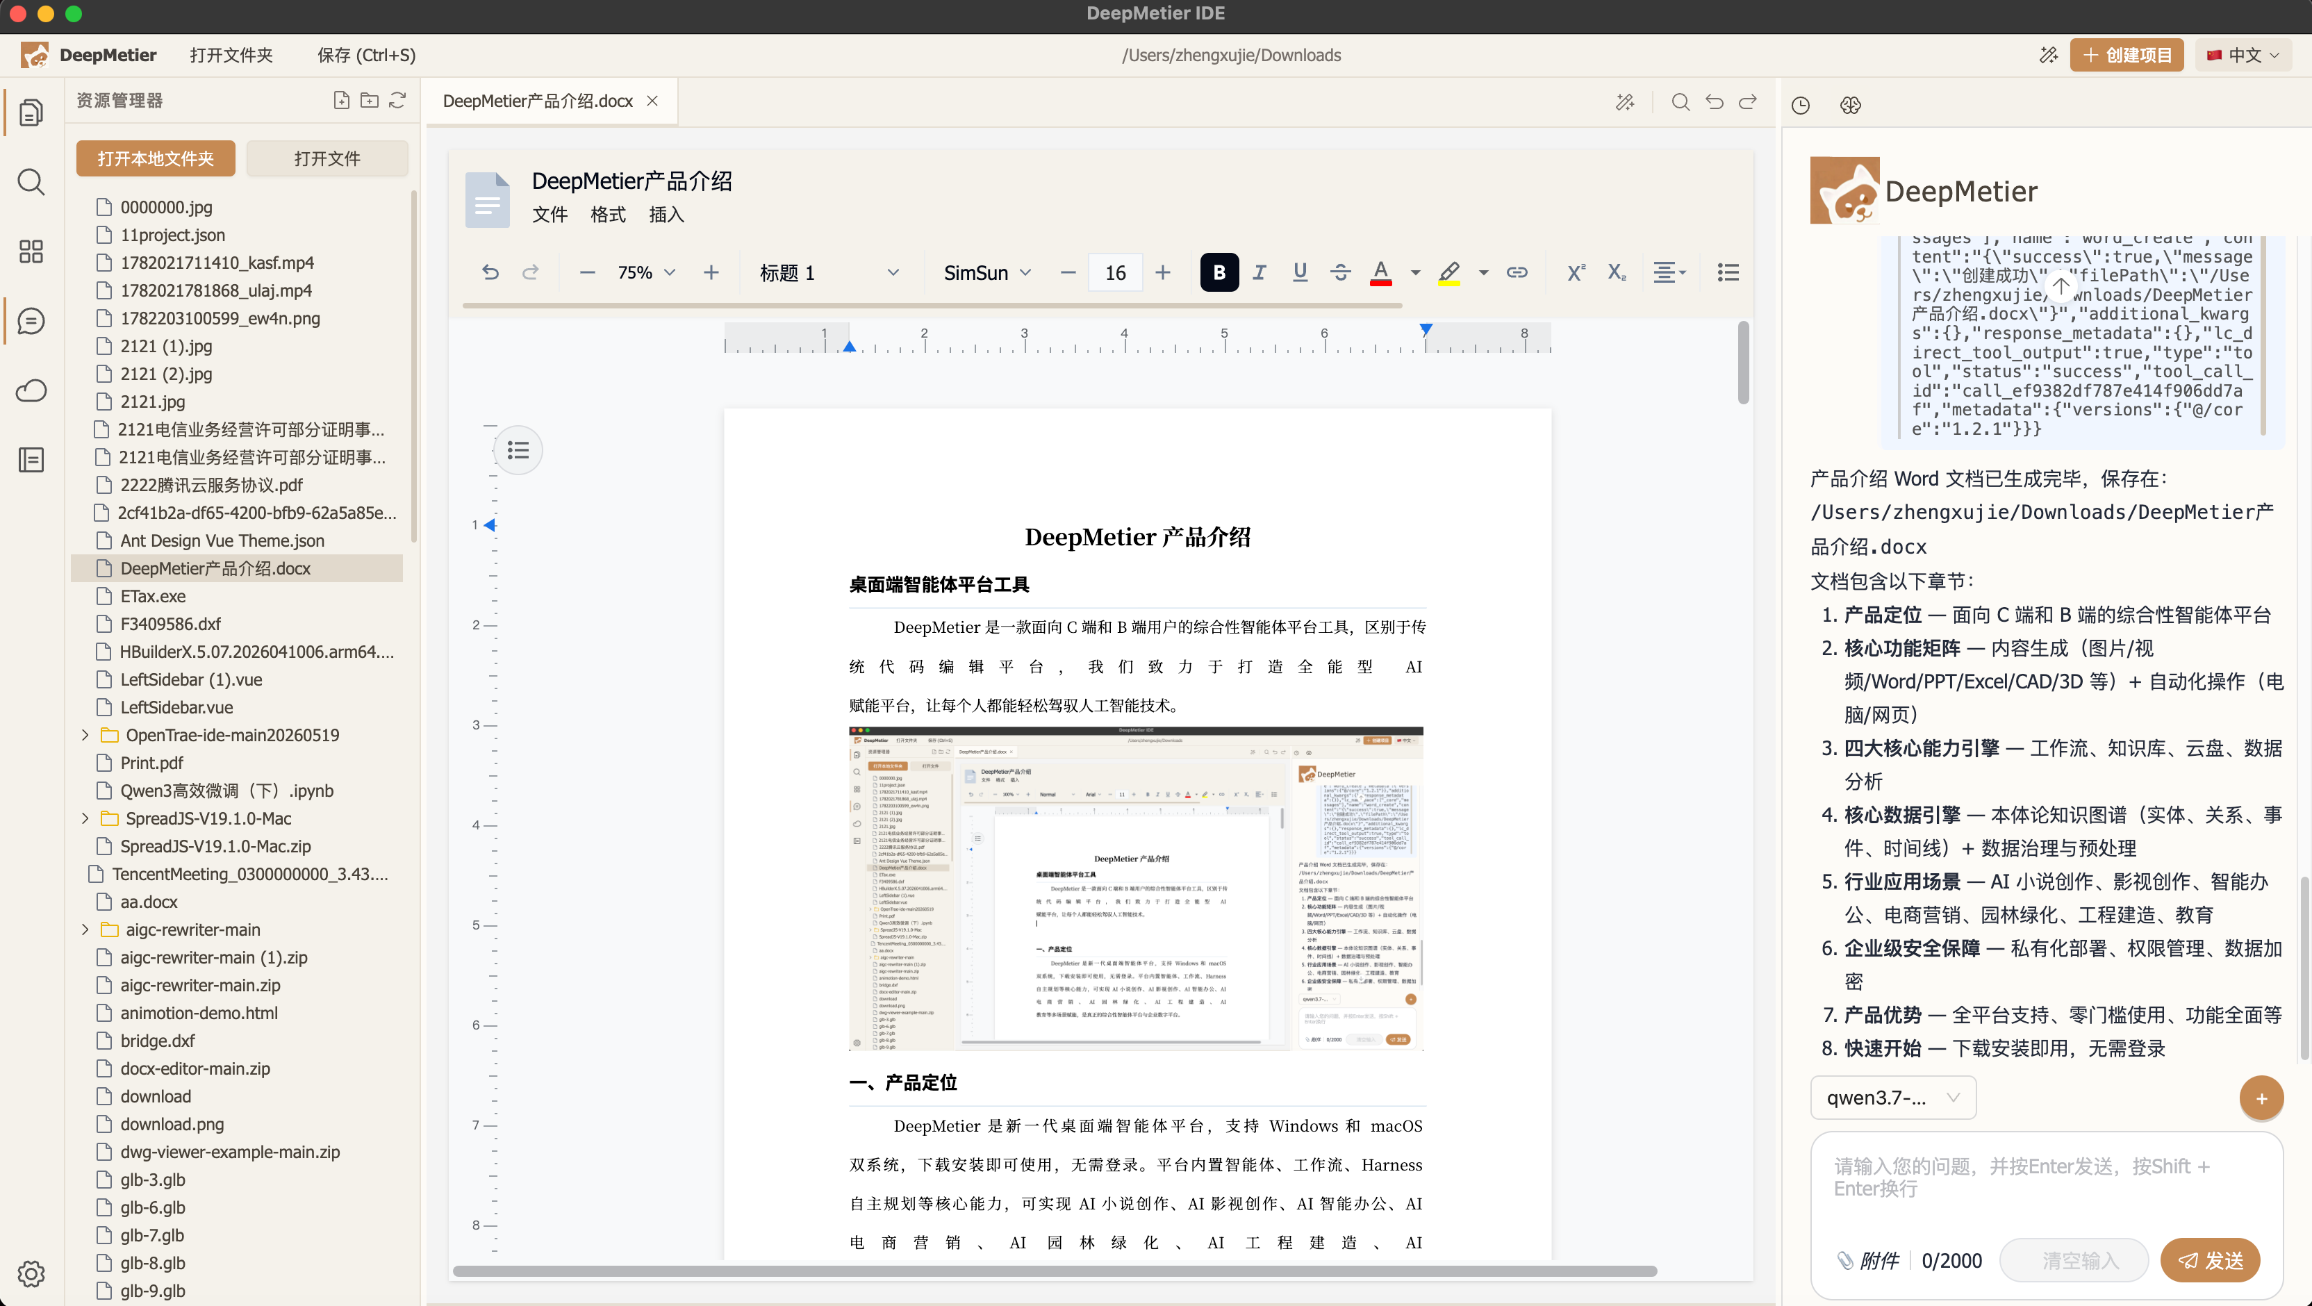The width and height of the screenshot is (2312, 1306).
Task: Open the 格式 document menu
Action: (608, 215)
